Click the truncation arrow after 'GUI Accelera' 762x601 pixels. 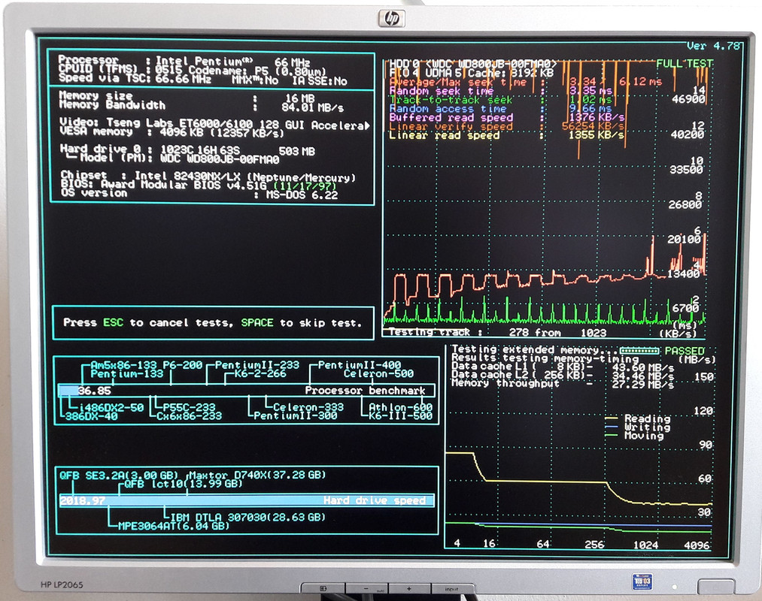pos(367,125)
